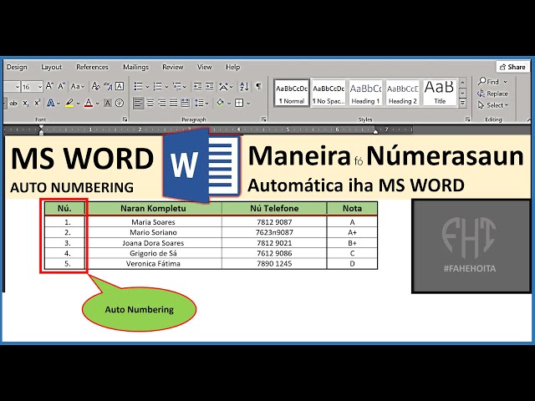Insert an enclosed character
535x401 pixels.
click(120, 103)
